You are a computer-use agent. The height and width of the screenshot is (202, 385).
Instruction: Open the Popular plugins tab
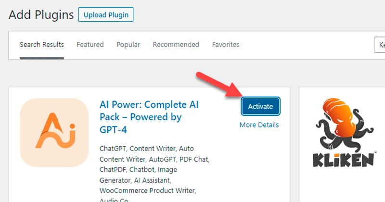pyautogui.click(x=128, y=44)
